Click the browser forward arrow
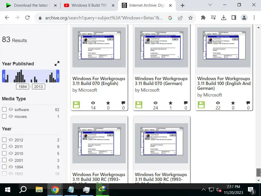Image resolution: width=261 pixels, height=196 pixels. (x=17, y=18)
